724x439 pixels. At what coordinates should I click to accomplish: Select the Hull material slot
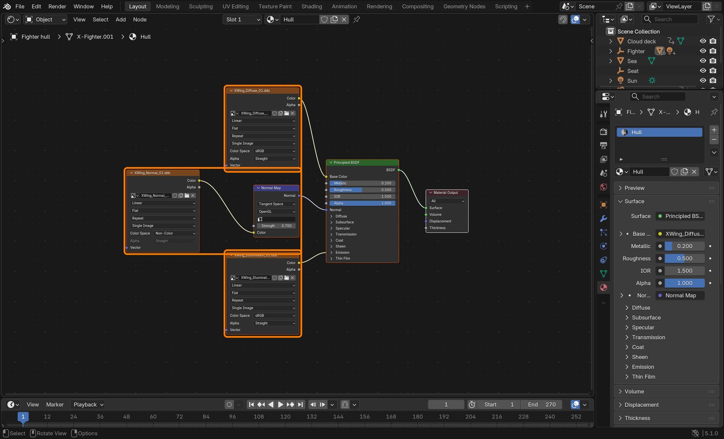click(659, 132)
